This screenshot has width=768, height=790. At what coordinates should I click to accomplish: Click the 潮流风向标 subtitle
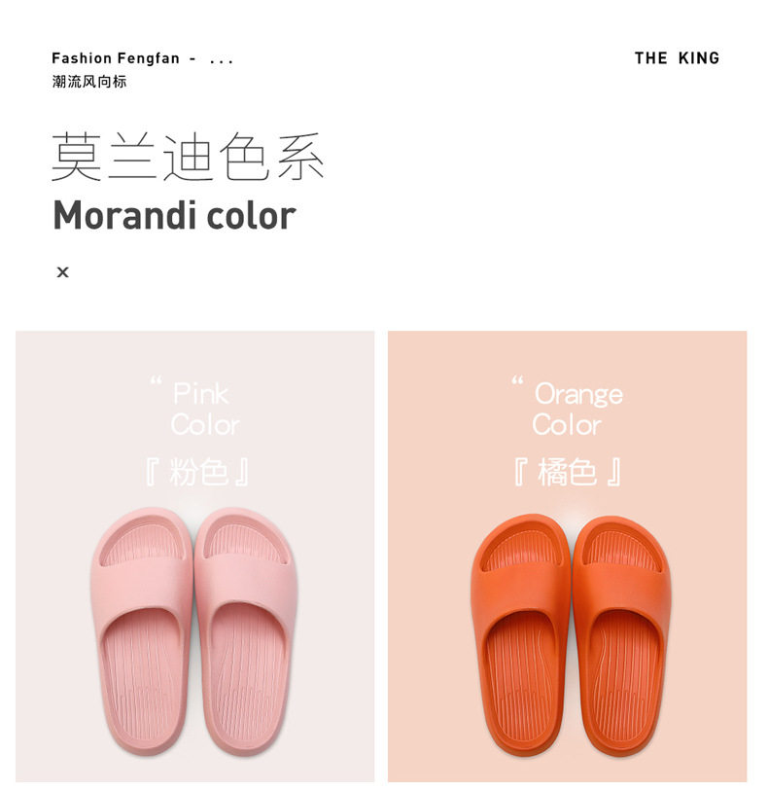tap(89, 82)
